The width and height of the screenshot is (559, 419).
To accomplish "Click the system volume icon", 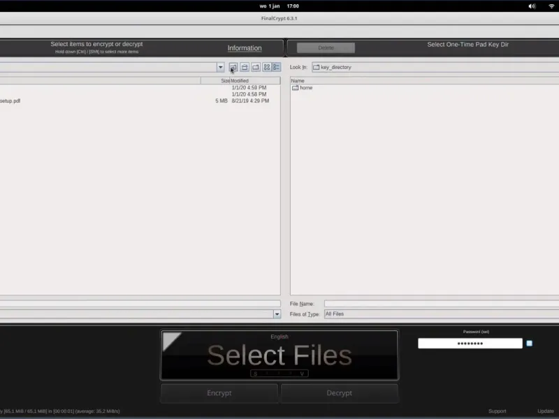I will (532, 6).
